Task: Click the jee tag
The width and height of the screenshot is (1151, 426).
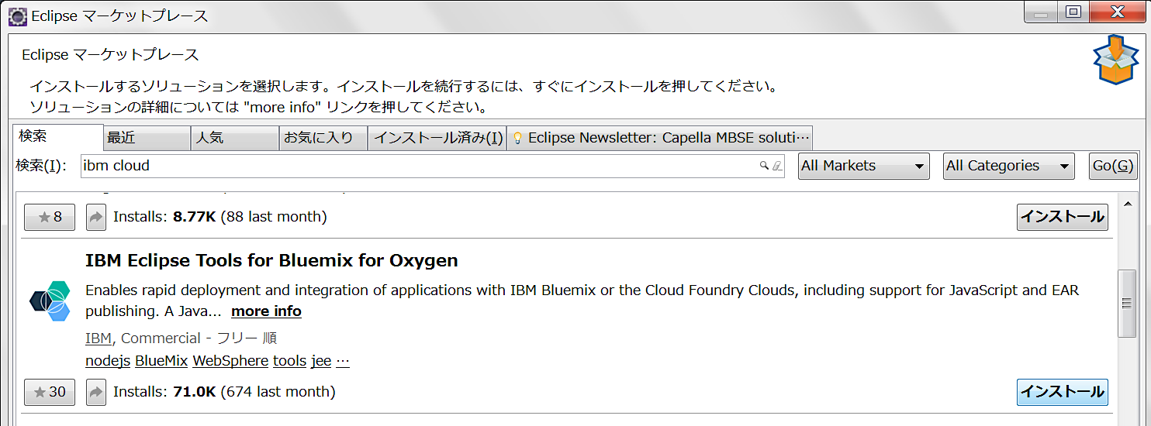Action: 321,362
